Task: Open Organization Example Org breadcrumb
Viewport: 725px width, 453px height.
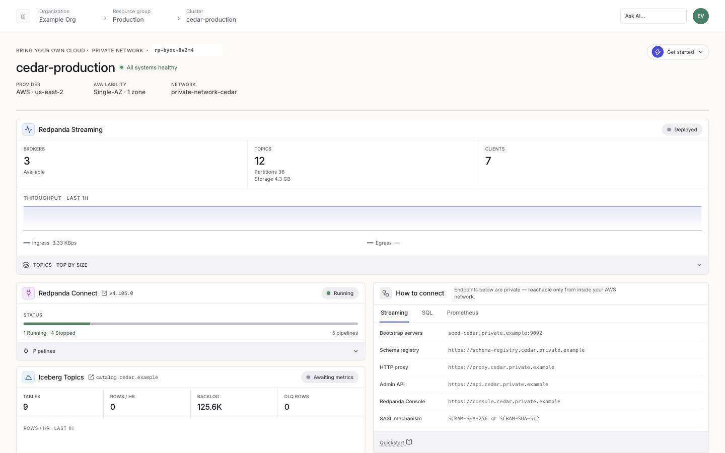Action: coord(57,16)
